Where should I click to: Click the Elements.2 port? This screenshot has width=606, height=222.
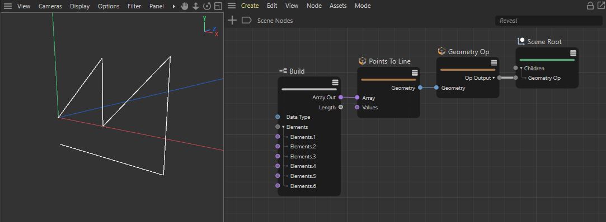click(278, 147)
